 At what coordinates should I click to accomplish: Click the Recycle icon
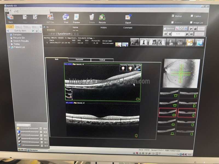pyautogui.click(x=102, y=18)
